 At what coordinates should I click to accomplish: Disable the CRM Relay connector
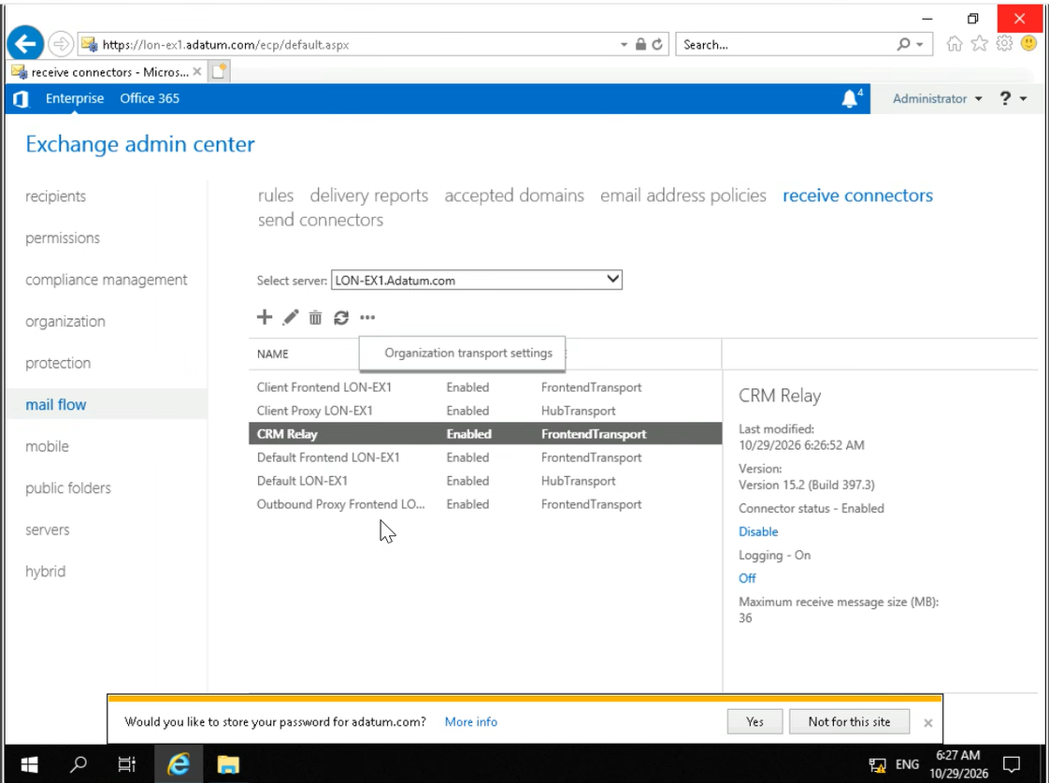coord(758,531)
